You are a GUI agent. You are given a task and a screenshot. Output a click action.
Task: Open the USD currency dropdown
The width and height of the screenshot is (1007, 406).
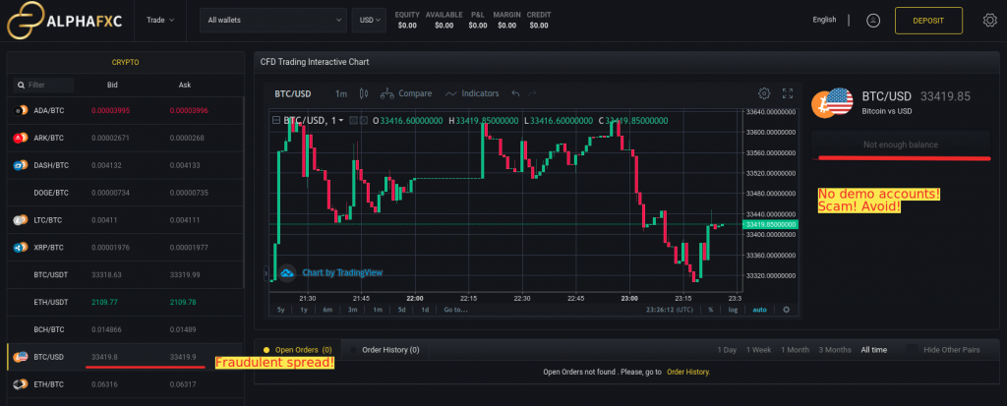tap(370, 20)
